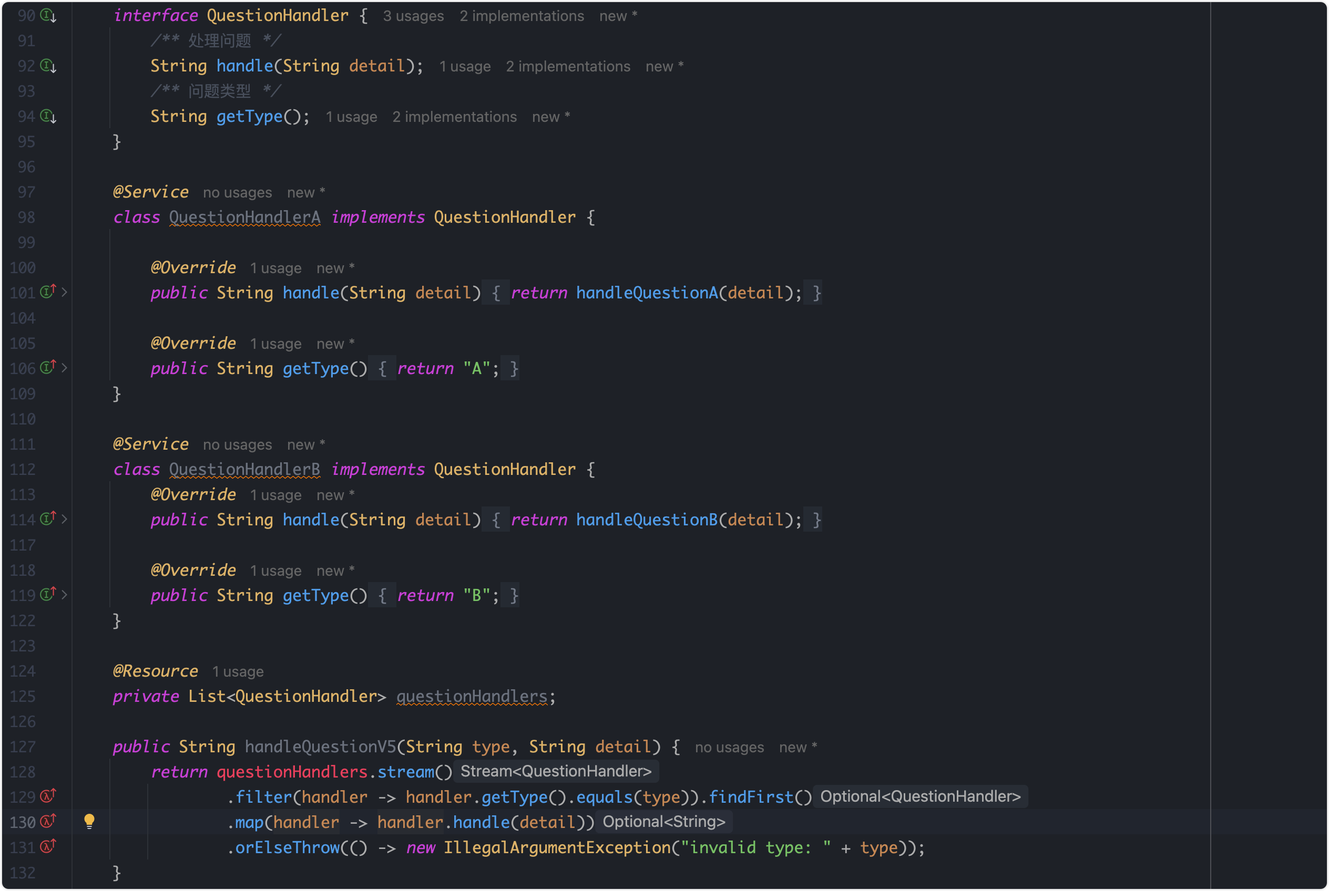Click handleQuestionB call on line 114
This screenshot has height=891, width=1329.
pyautogui.click(x=647, y=520)
